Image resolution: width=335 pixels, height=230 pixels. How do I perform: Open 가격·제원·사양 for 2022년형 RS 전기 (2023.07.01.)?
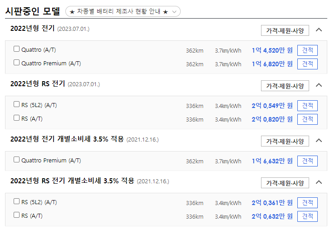(285, 86)
